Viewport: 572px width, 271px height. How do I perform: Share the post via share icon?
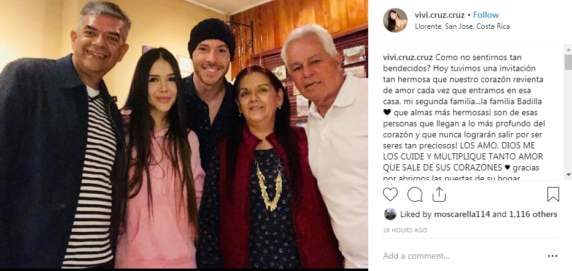point(439,194)
